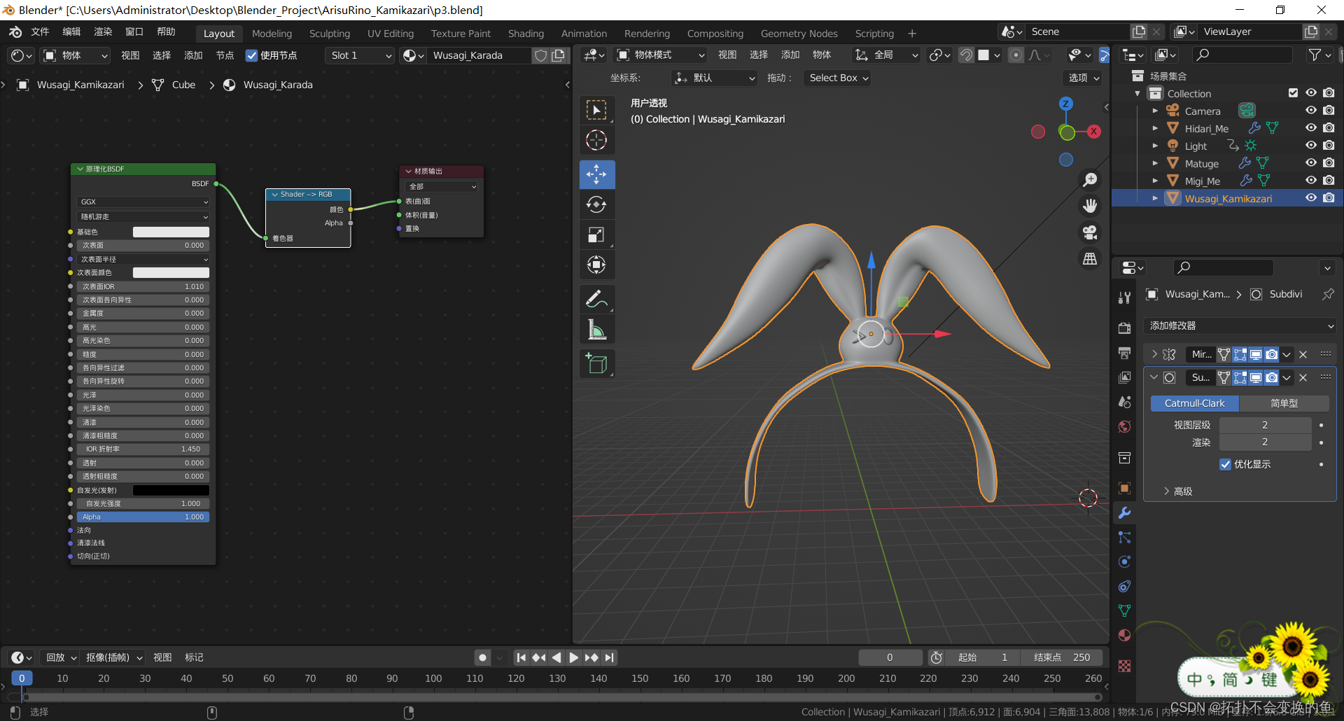The width and height of the screenshot is (1344, 721).
Task: Expand the Mirror modifier panel
Action: [x=1154, y=354]
